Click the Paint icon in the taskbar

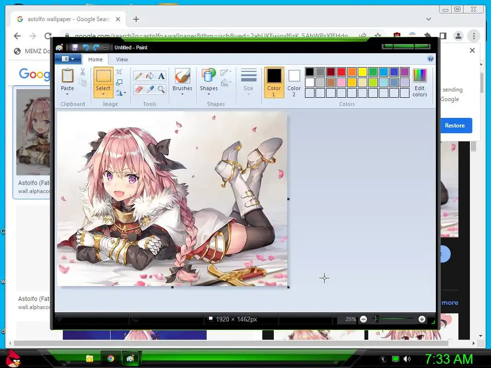coord(130,358)
